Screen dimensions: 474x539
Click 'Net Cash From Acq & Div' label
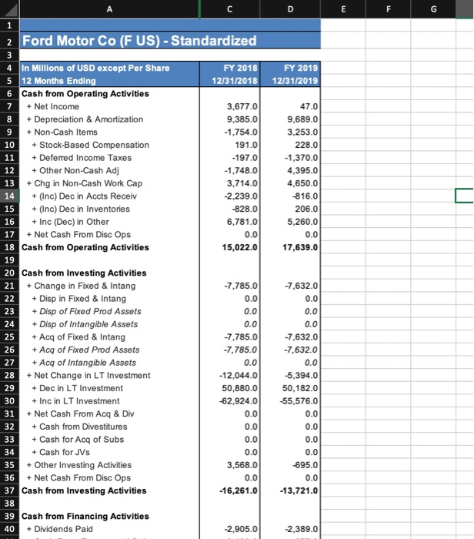[x=80, y=414]
